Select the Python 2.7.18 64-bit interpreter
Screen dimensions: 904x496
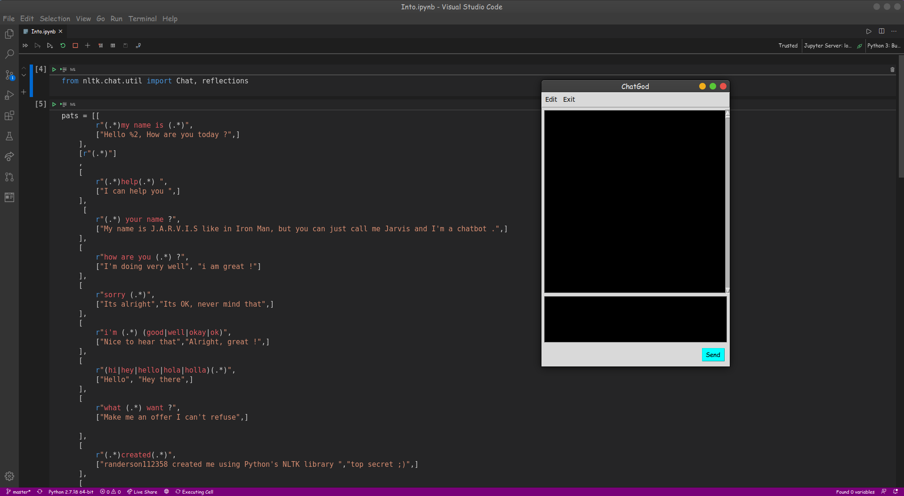point(71,492)
